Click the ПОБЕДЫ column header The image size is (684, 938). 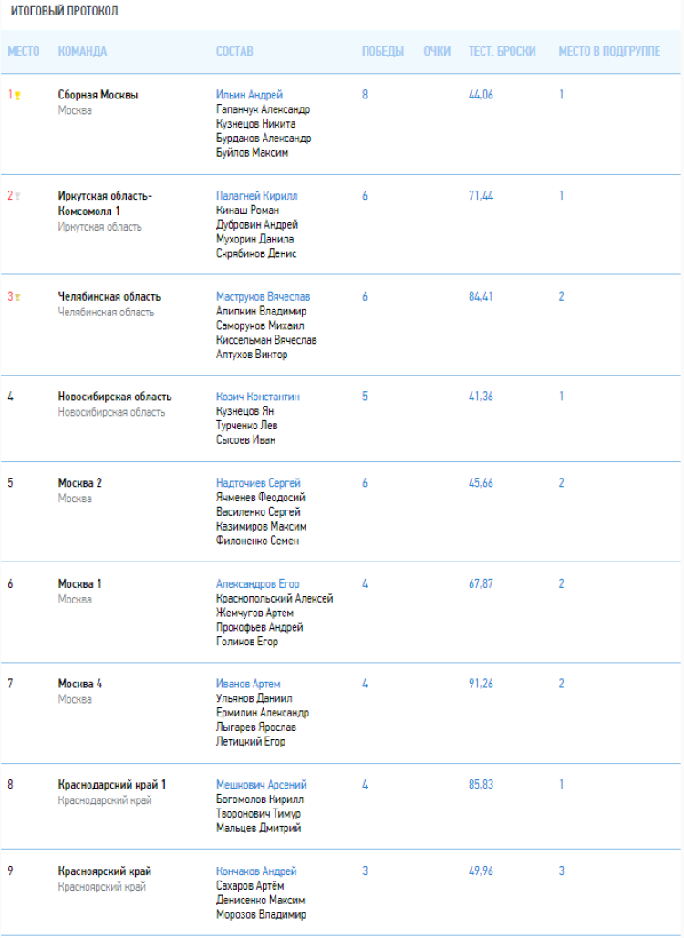point(383,51)
